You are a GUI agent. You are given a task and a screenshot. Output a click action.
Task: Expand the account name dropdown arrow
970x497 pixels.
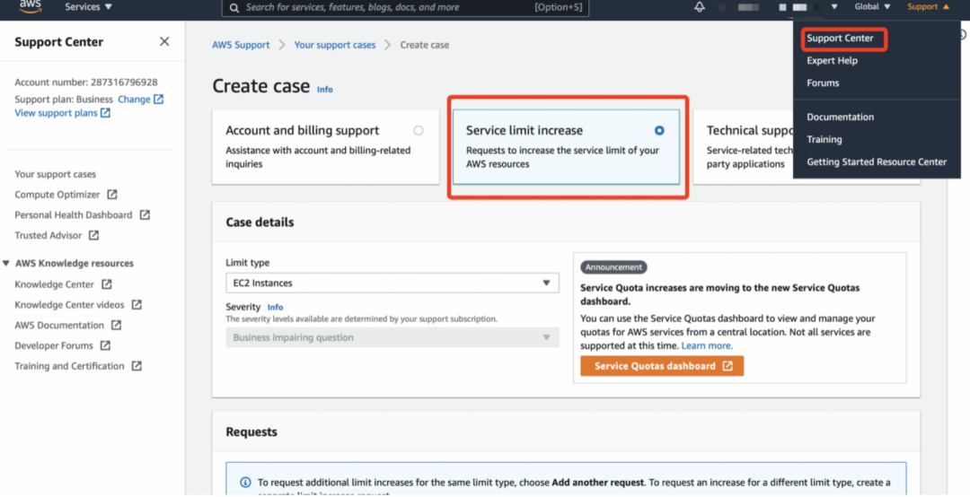(x=833, y=7)
